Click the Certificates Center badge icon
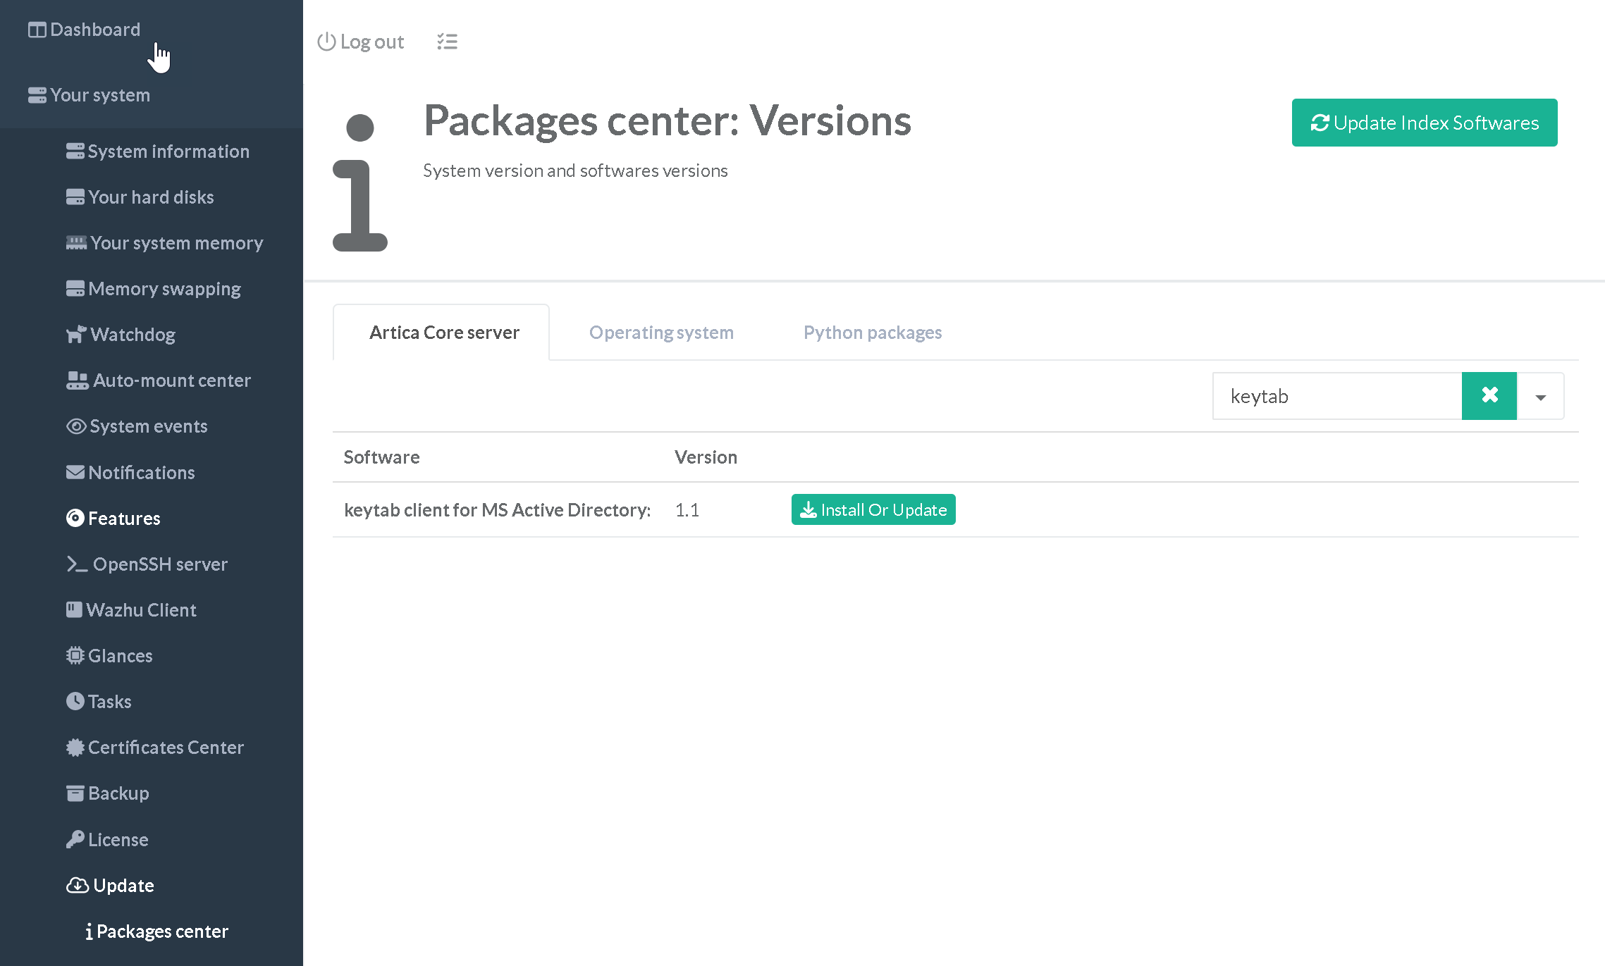The height and width of the screenshot is (966, 1605). pos(75,747)
